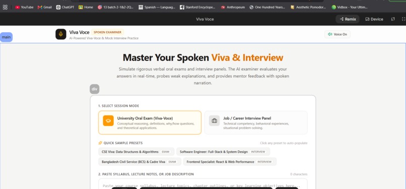Click the Device preview button

(374, 19)
